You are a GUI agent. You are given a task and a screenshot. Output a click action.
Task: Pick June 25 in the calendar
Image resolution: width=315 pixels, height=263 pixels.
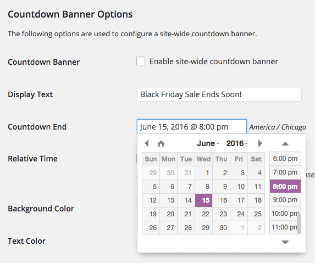tap(256, 214)
